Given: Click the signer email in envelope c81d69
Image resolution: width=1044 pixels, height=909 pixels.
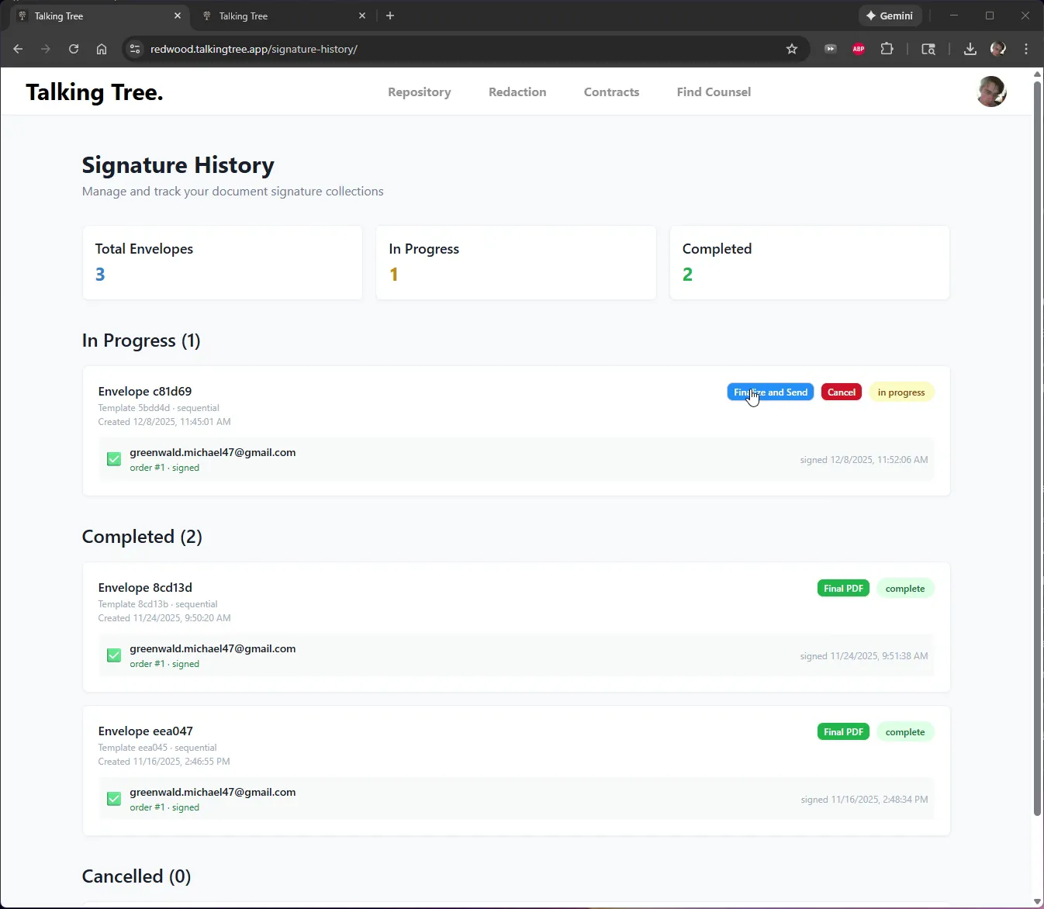Looking at the screenshot, I should pos(213,452).
